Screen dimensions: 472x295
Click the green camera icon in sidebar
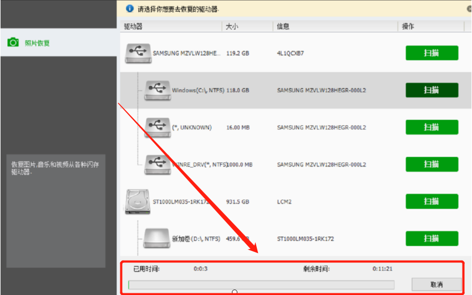click(13, 43)
